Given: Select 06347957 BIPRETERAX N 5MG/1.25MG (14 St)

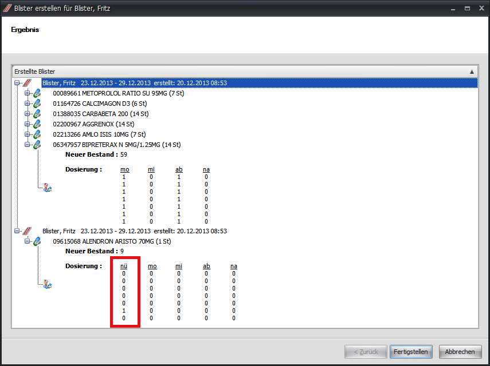Looking at the screenshot, I should pyautogui.click(x=117, y=145).
